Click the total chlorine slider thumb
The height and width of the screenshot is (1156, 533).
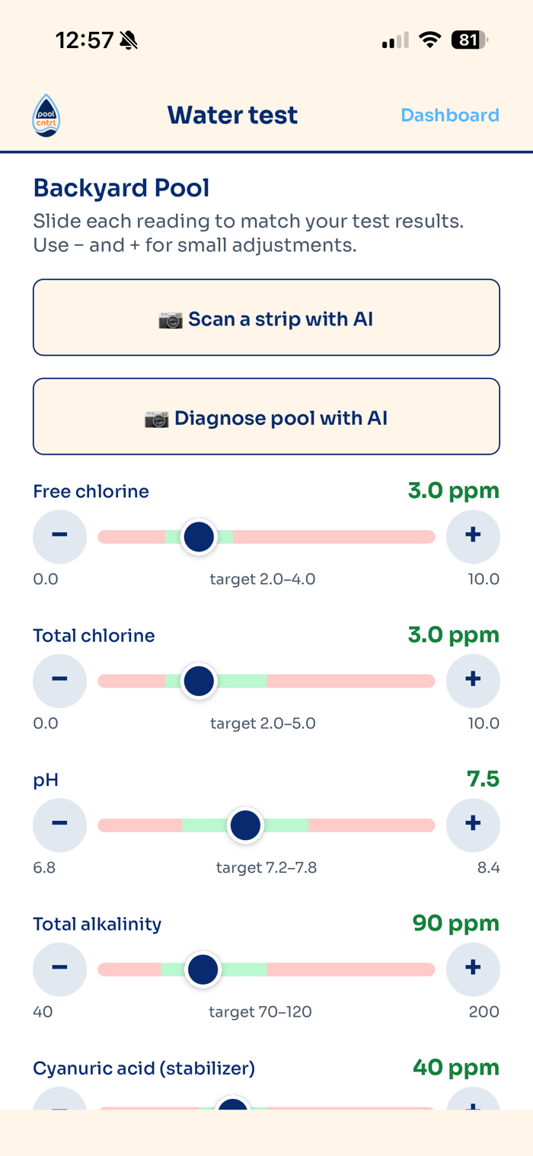click(199, 681)
